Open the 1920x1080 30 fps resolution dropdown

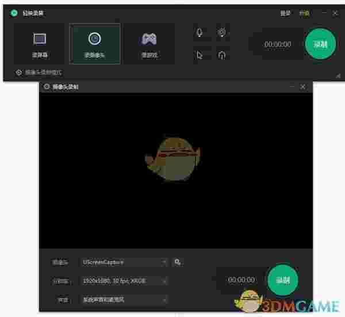pos(124,281)
